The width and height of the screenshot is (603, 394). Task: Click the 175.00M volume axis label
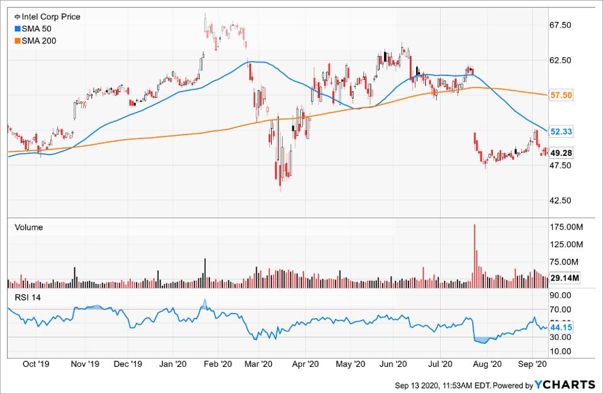pyautogui.click(x=565, y=226)
